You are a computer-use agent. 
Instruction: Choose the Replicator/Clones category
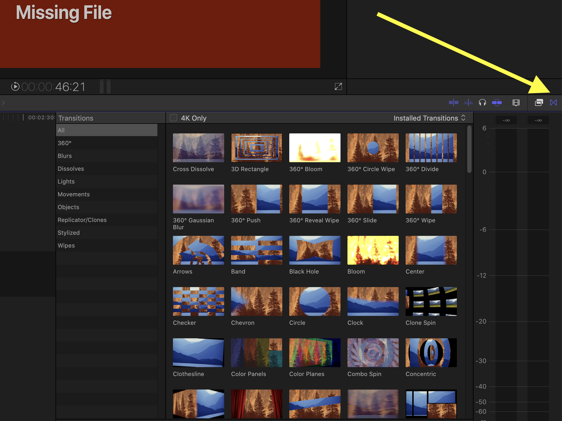point(82,220)
